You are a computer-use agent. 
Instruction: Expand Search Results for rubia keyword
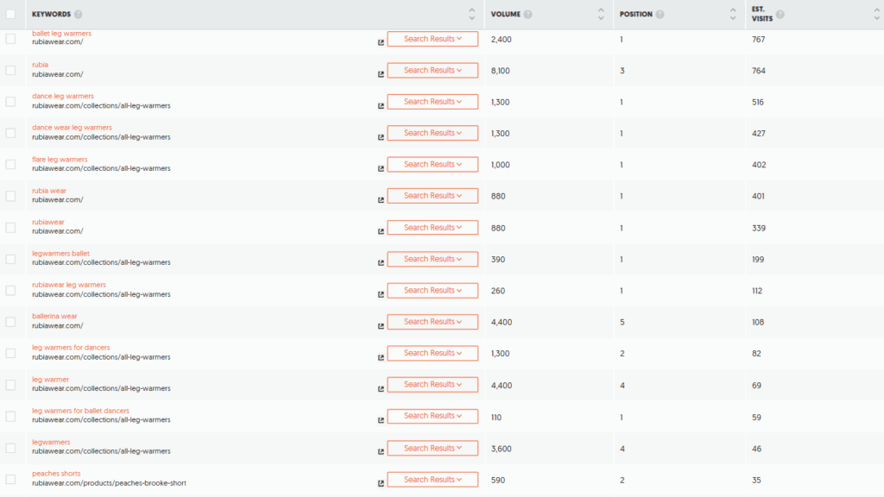coord(433,71)
